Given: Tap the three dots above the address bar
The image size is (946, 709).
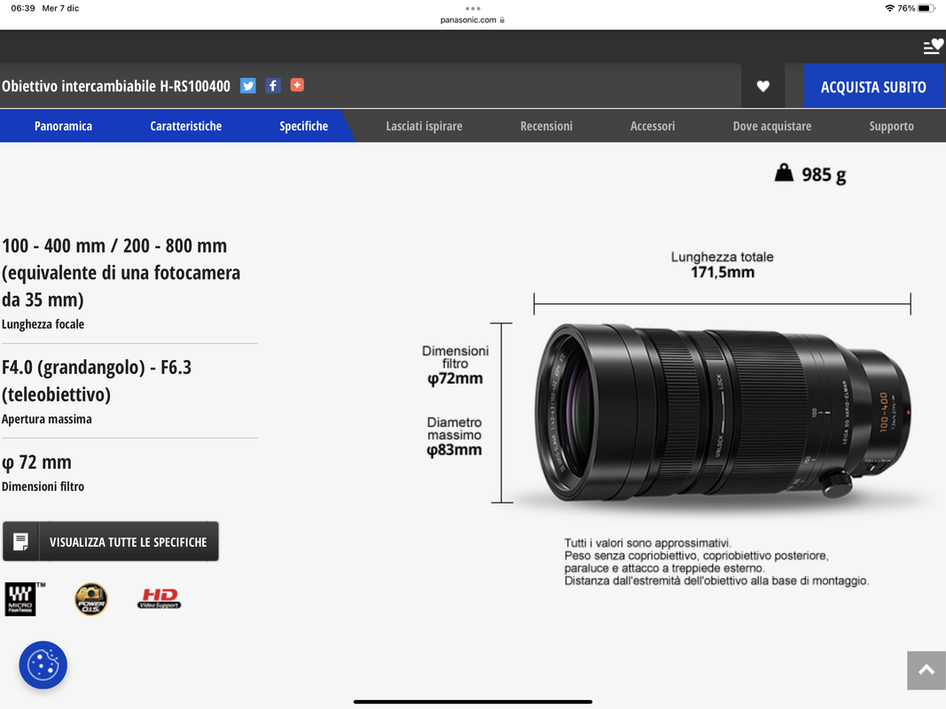Looking at the screenshot, I should (x=473, y=9).
